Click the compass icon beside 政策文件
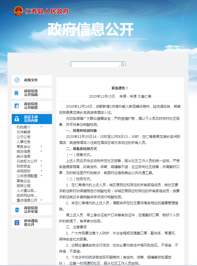Image resolution: width=197 pixels, height=266 pixels. [17, 80]
